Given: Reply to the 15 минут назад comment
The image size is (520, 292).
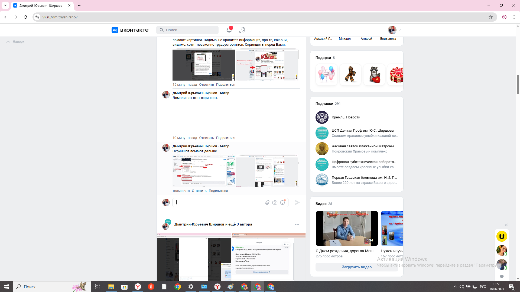Looking at the screenshot, I should coord(206,85).
